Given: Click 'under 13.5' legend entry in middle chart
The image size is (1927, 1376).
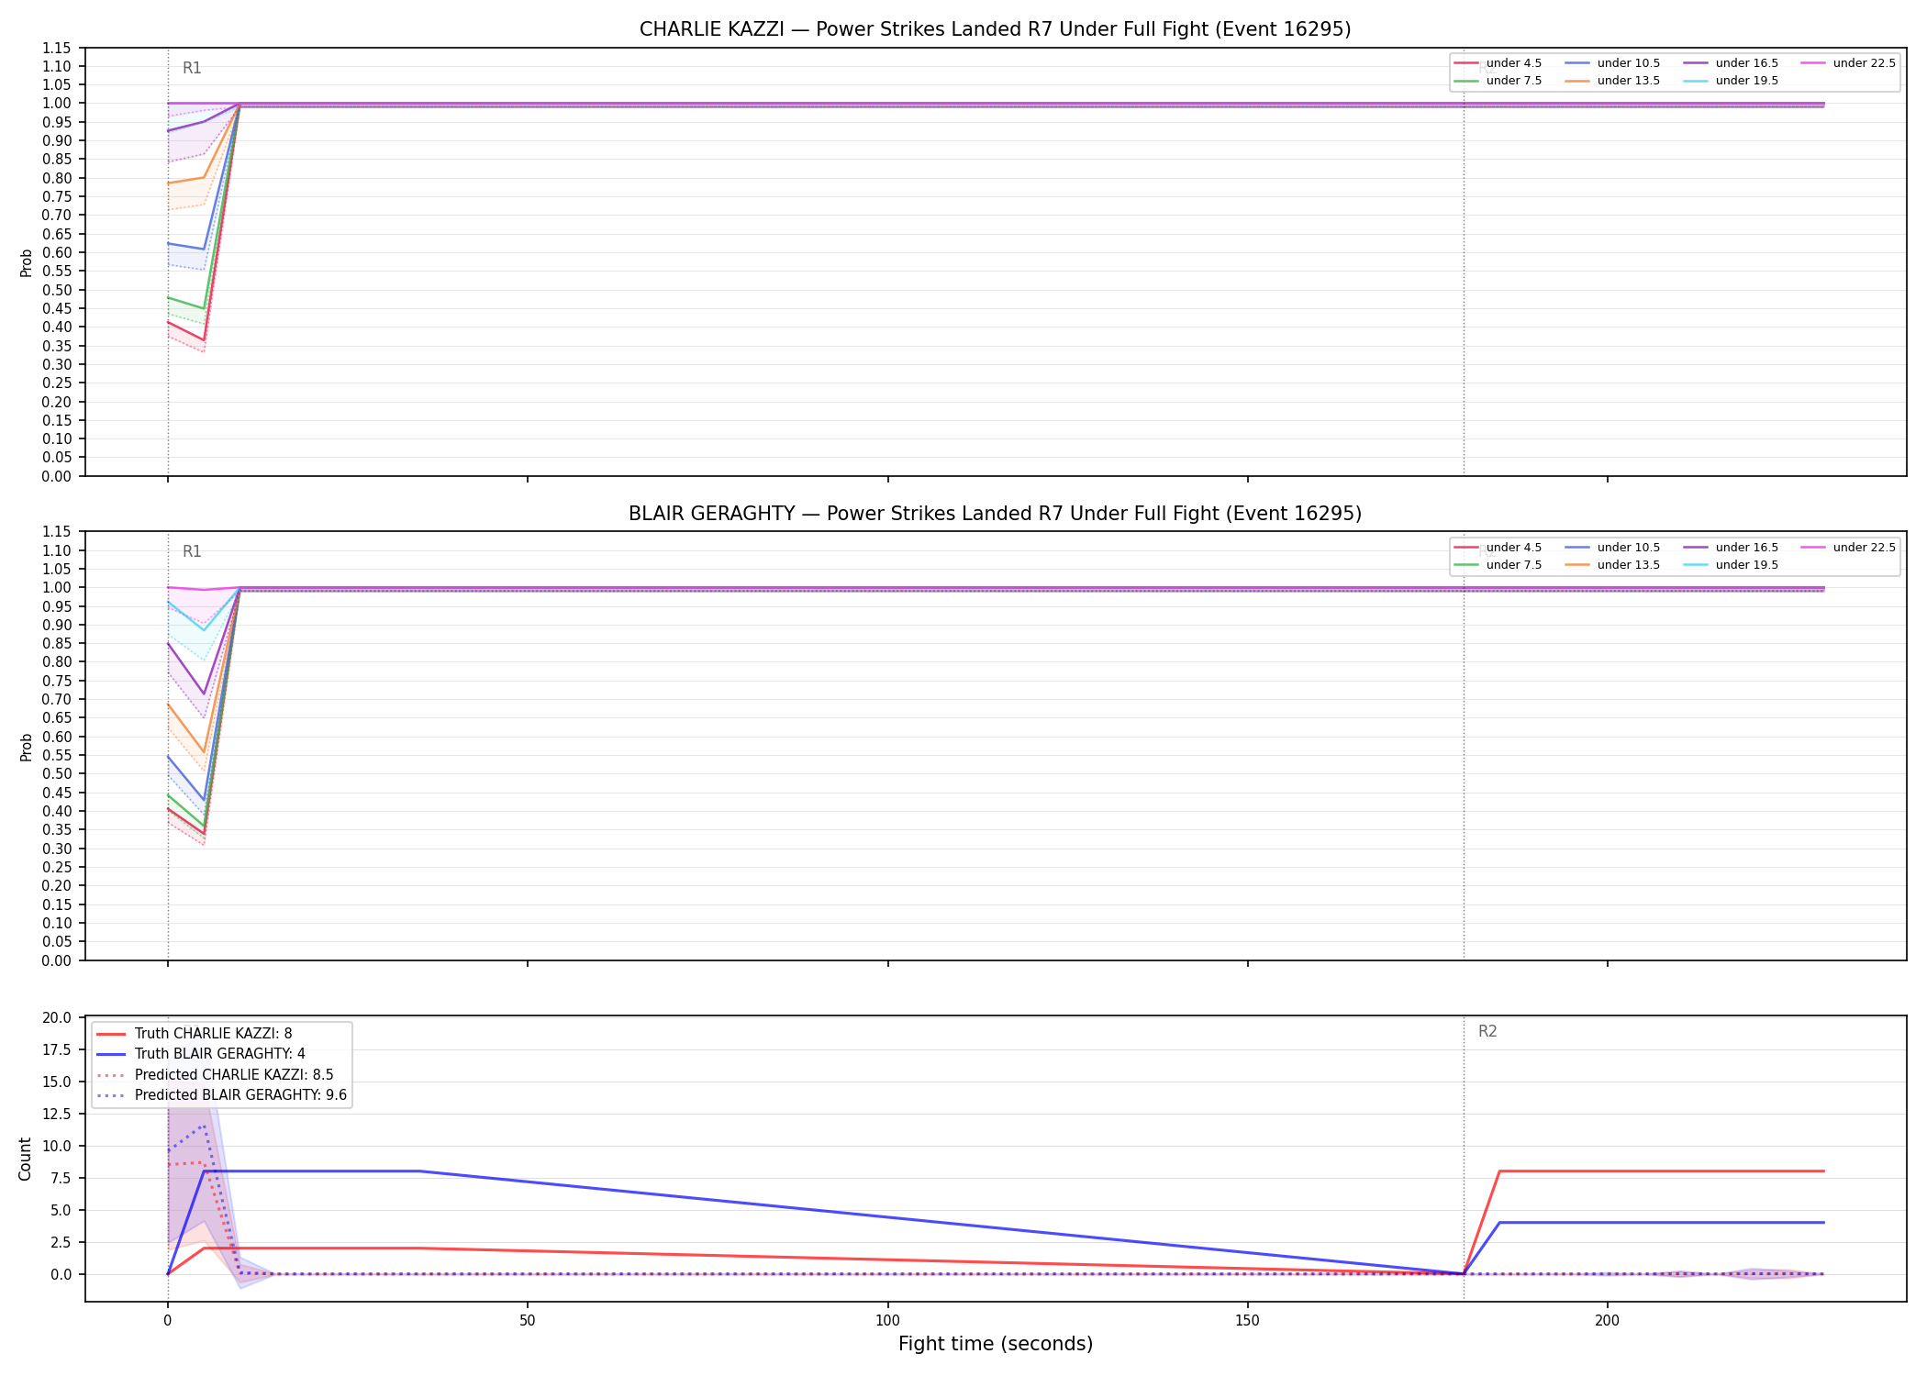Looking at the screenshot, I should pyautogui.click(x=1612, y=565).
